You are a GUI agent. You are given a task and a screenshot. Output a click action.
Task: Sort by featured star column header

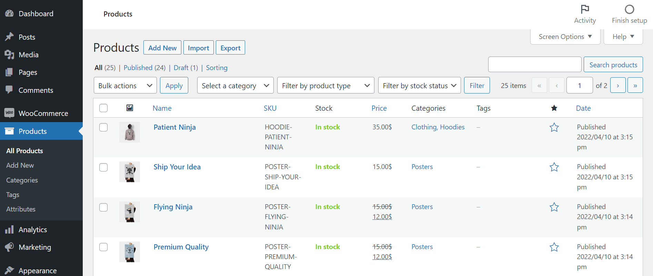point(554,108)
